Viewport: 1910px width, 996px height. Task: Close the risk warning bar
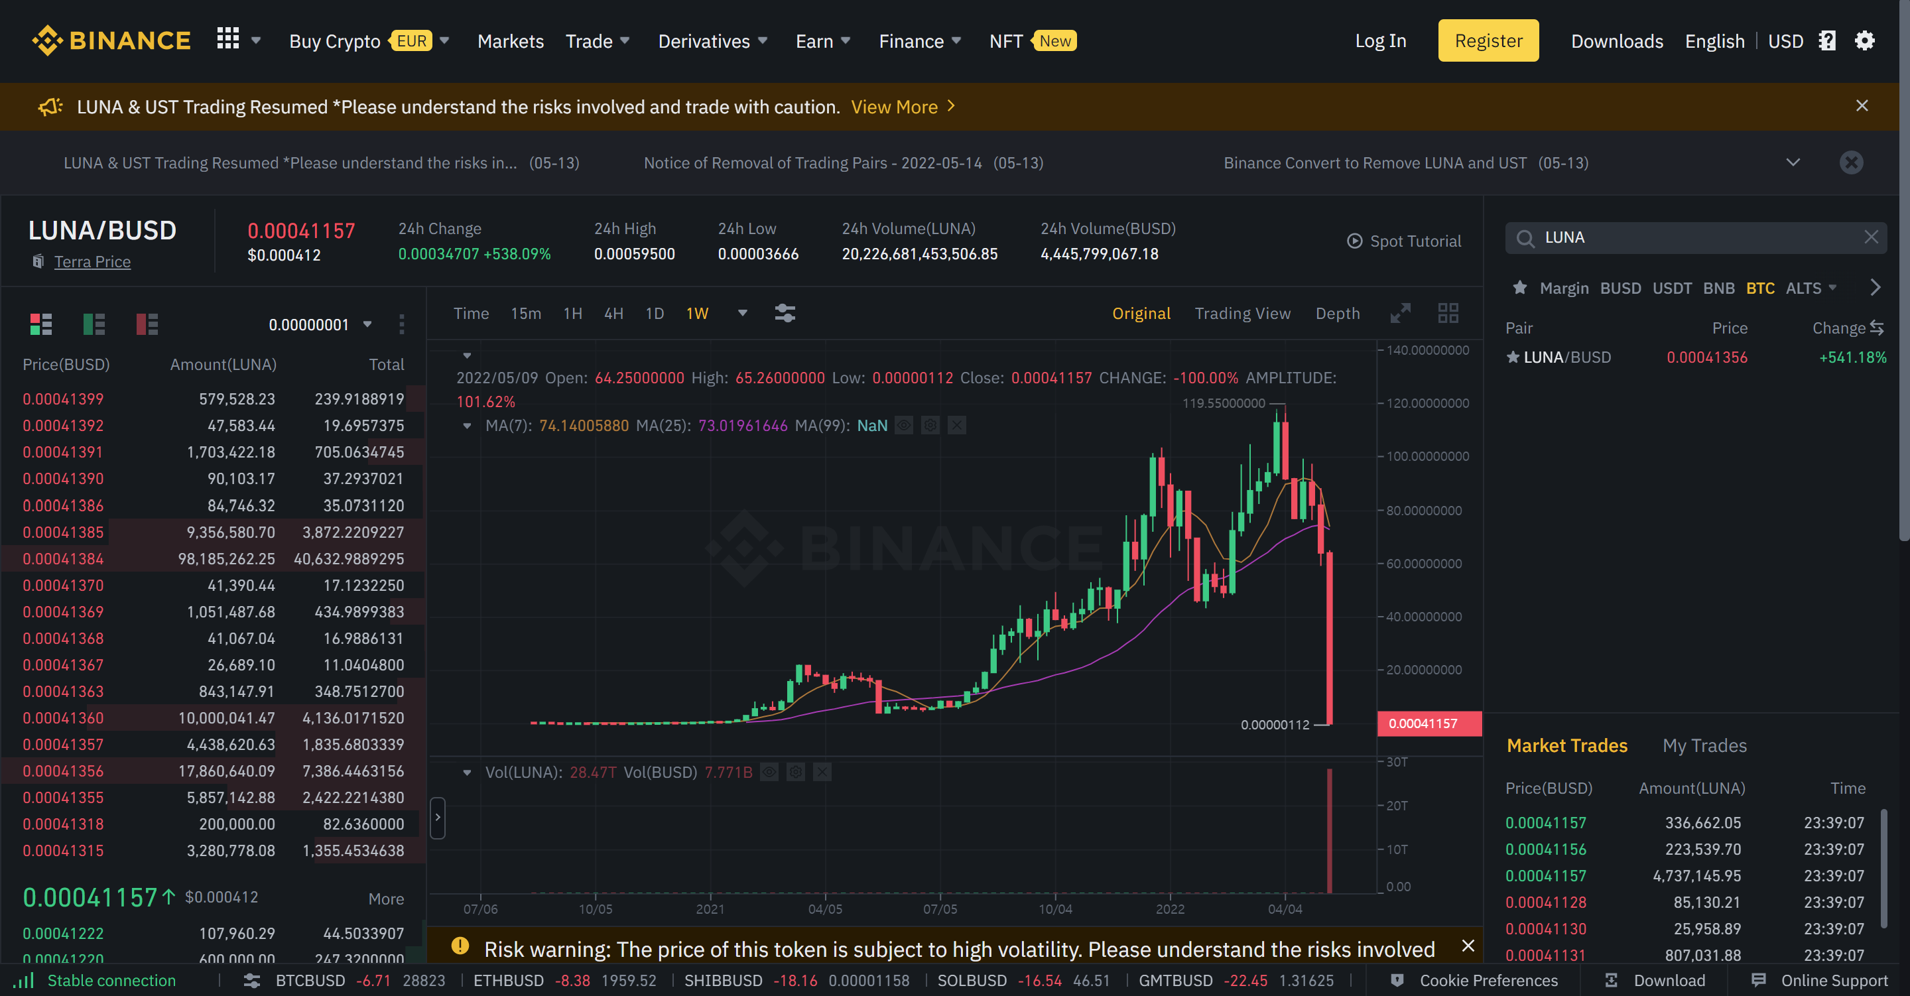coord(1468,946)
